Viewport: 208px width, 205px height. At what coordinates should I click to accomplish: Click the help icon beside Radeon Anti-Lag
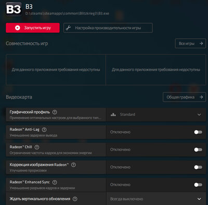(44, 130)
